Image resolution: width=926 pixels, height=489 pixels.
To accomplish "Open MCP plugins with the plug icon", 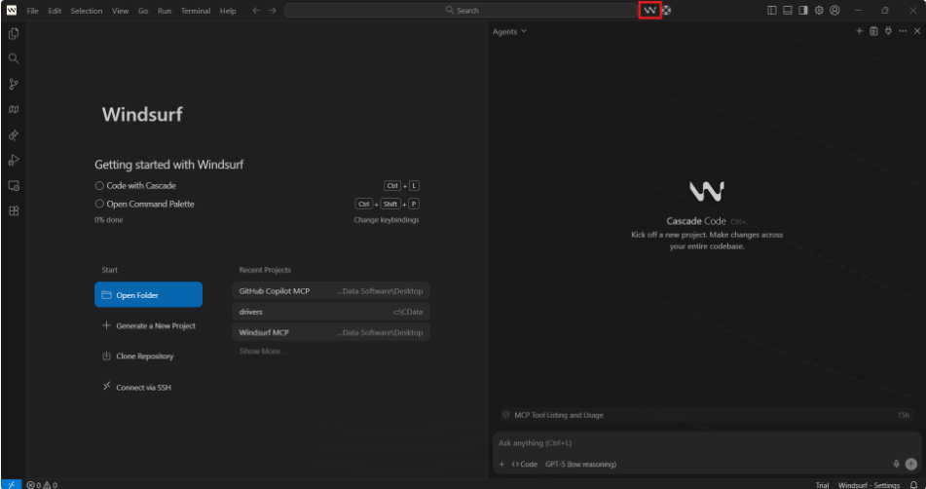I will click(888, 31).
